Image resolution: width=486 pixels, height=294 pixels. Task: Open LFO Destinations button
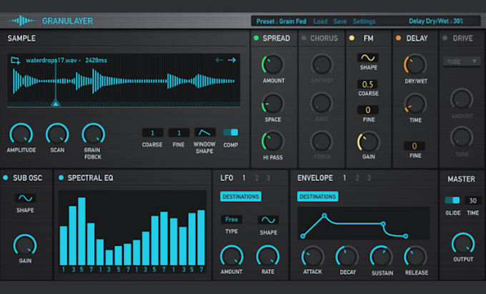click(x=241, y=197)
